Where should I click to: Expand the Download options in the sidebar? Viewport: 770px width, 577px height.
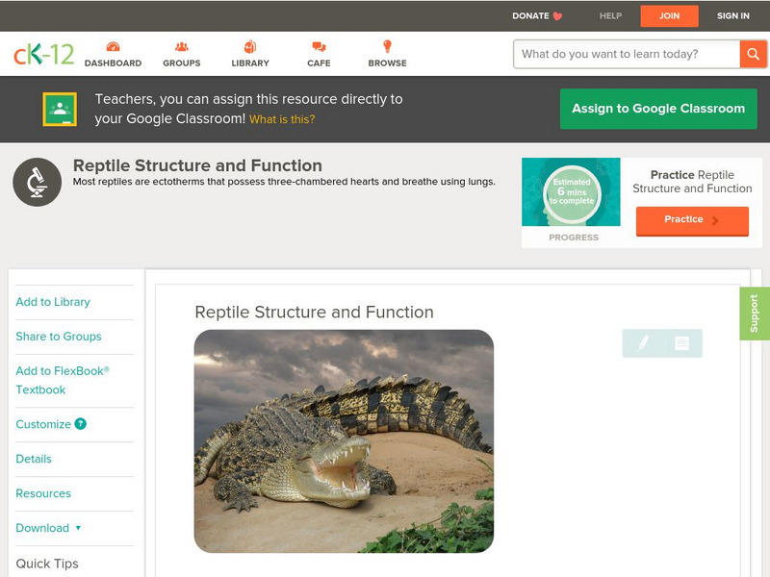45,528
